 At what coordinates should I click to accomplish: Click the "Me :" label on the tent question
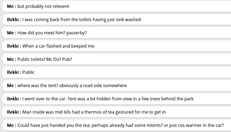(x=11, y=85)
